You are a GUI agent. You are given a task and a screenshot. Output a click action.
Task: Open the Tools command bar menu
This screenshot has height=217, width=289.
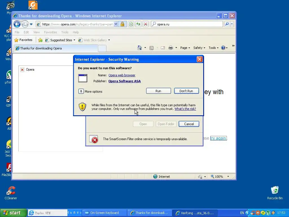[x=213, y=48]
